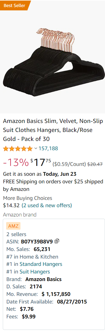Click the Date First Available value
Image resolution: width=105 pixels, height=331 pixels.
click(x=72, y=302)
